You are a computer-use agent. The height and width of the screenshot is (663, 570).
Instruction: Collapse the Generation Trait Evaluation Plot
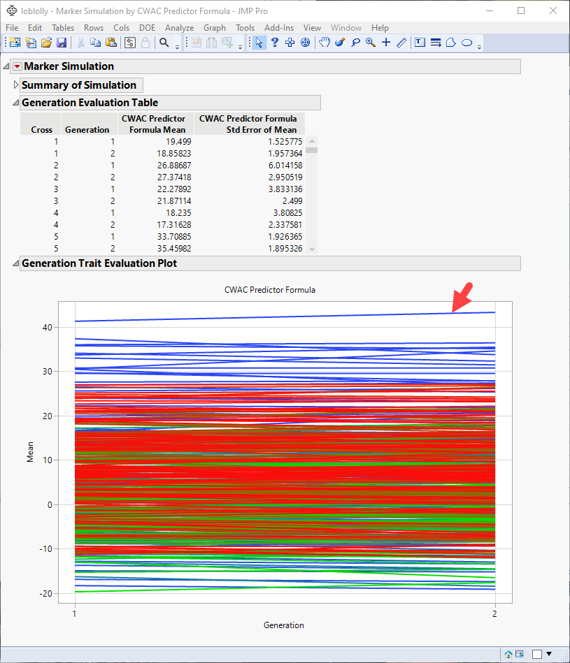16,263
